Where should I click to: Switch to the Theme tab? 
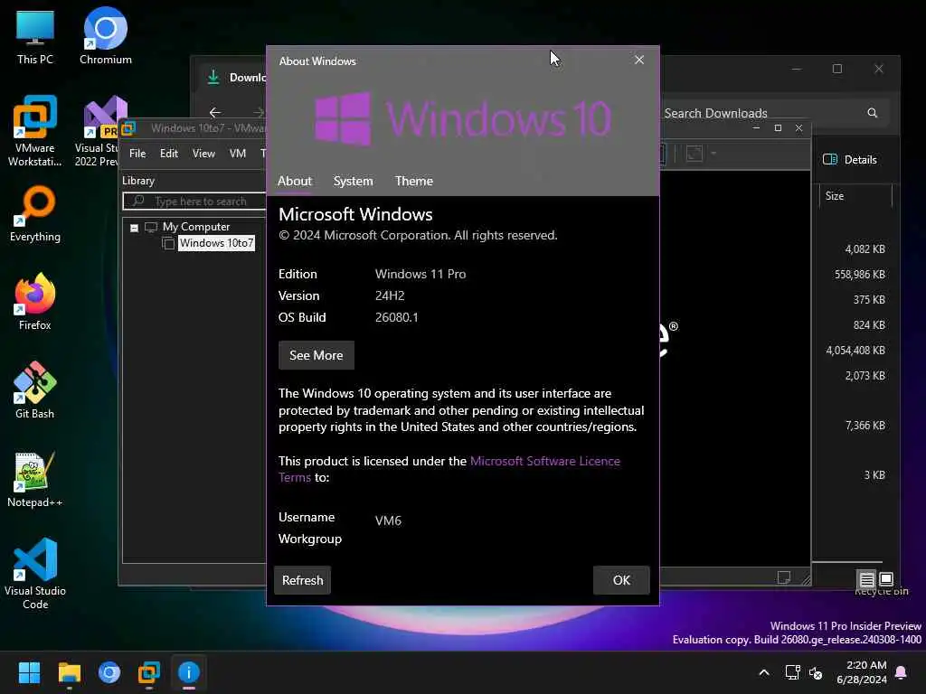click(x=414, y=181)
